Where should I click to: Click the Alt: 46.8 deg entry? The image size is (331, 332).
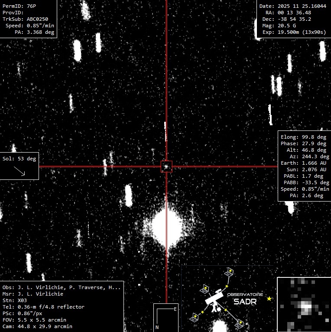306,150
